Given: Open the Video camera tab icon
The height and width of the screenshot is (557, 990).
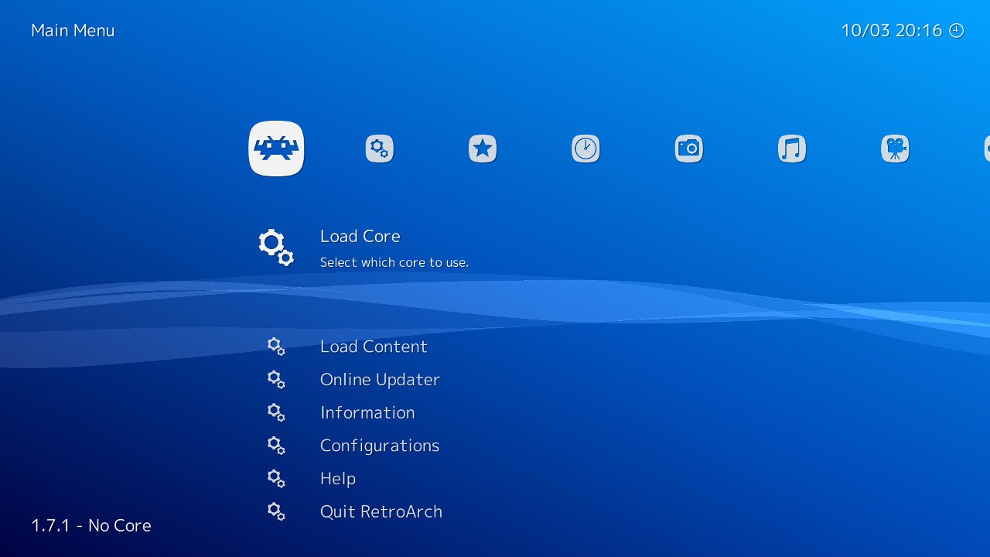Looking at the screenshot, I should coord(895,148).
